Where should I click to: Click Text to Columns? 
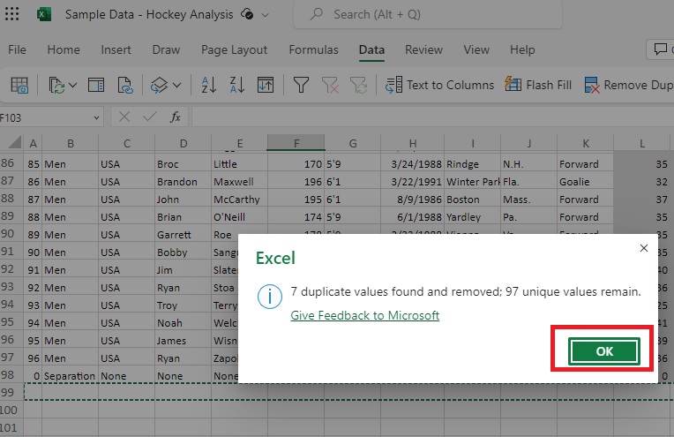(x=439, y=85)
